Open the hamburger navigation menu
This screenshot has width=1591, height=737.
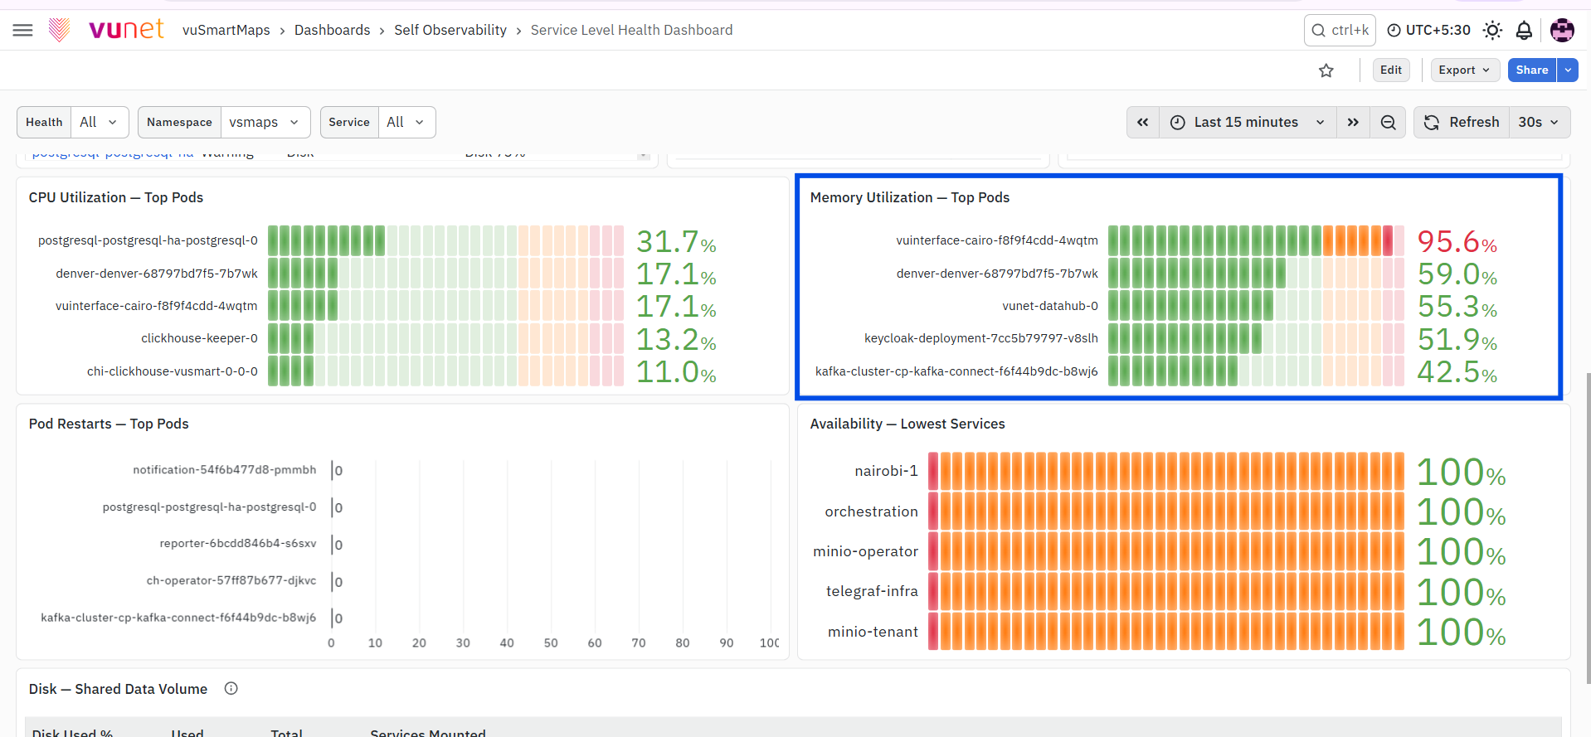(23, 31)
